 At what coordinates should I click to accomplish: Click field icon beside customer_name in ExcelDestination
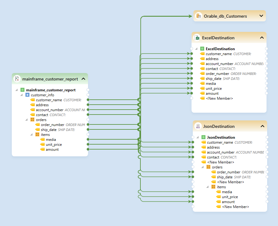click(x=202, y=54)
